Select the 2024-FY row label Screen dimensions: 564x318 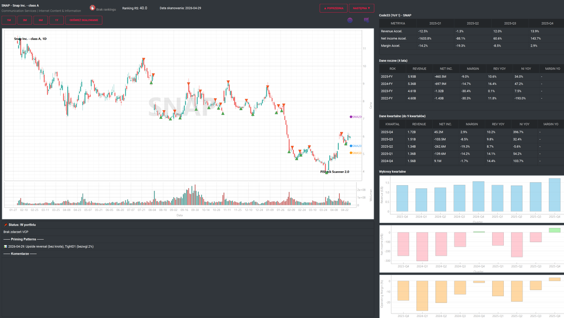[x=386, y=84]
